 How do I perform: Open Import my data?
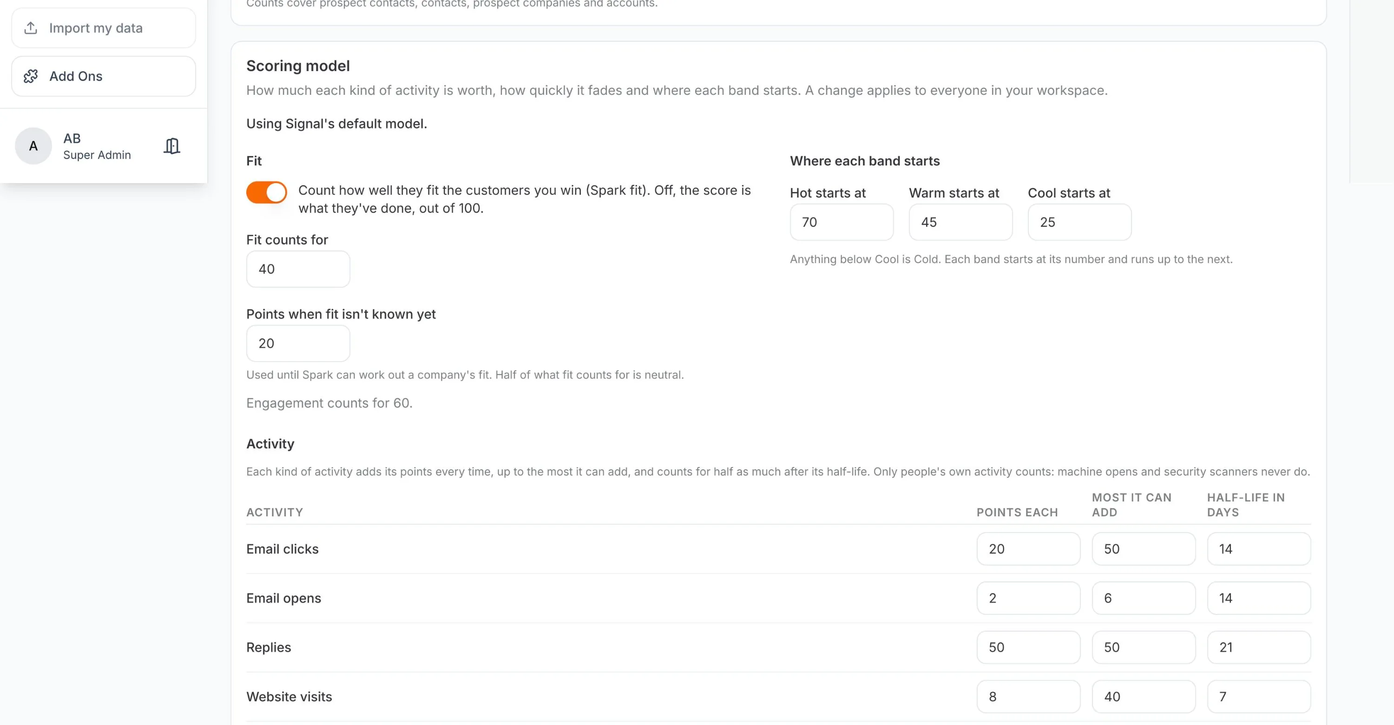pyautogui.click(x=103, y=27)
